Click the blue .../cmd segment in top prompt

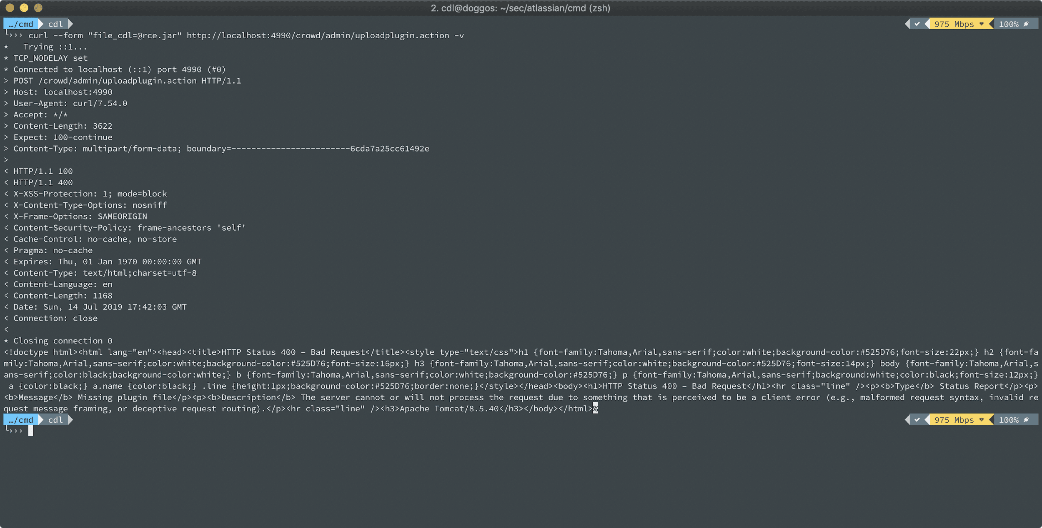[x=21, y=24]
